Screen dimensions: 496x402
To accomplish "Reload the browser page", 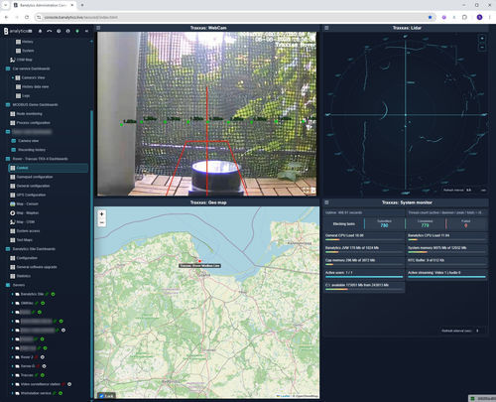I will pos(27,17).
